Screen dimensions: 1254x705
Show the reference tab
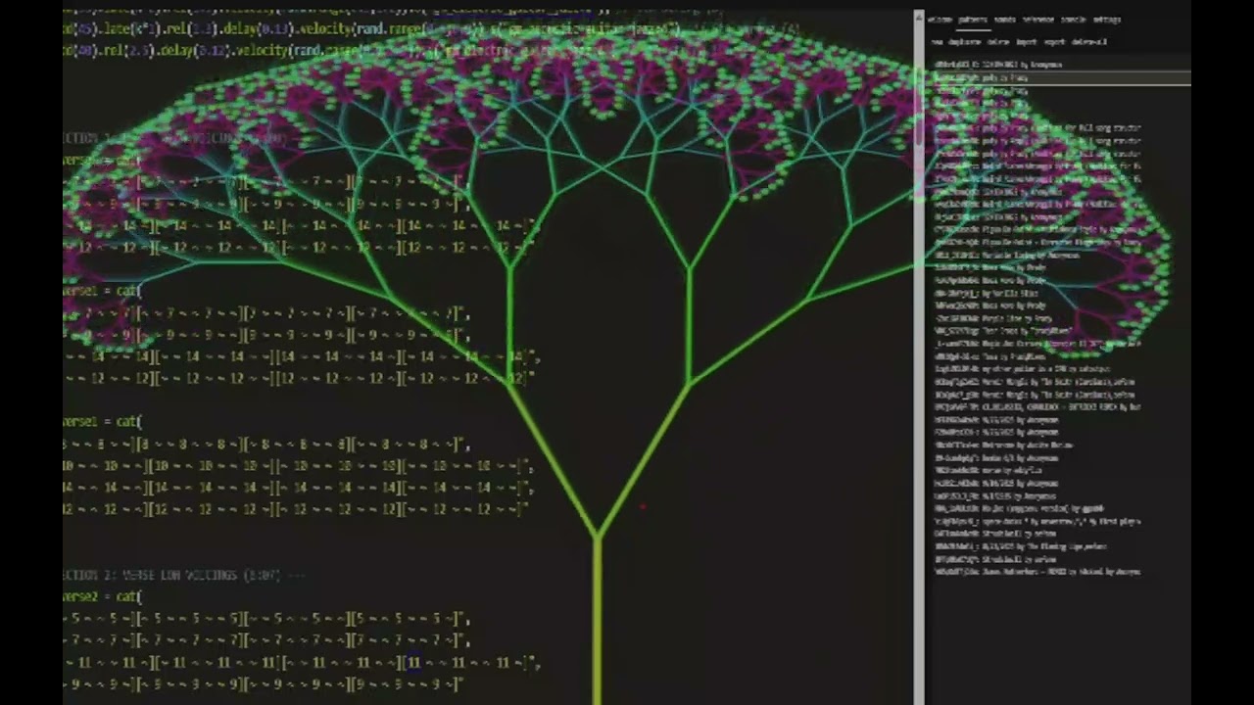(1038, 20)
